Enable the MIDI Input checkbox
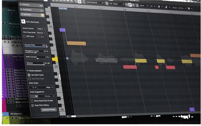Image resolution: width=201 pixels, height=126 pixels. click(24, 36)
